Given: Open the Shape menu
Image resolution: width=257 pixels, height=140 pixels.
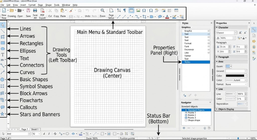Looking at the screenshot, I should (x=49, y=5).
